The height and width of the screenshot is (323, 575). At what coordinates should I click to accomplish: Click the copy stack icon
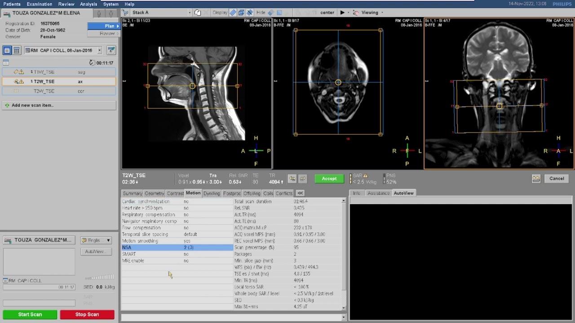pyautogui.click(x=198, y=13)
